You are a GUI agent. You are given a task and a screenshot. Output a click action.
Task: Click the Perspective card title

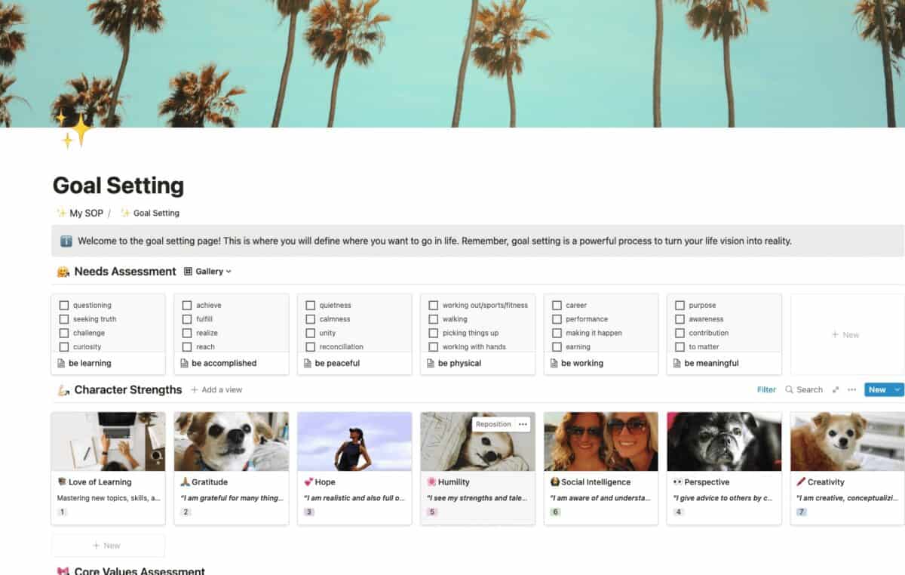click(x=707, y=482)
